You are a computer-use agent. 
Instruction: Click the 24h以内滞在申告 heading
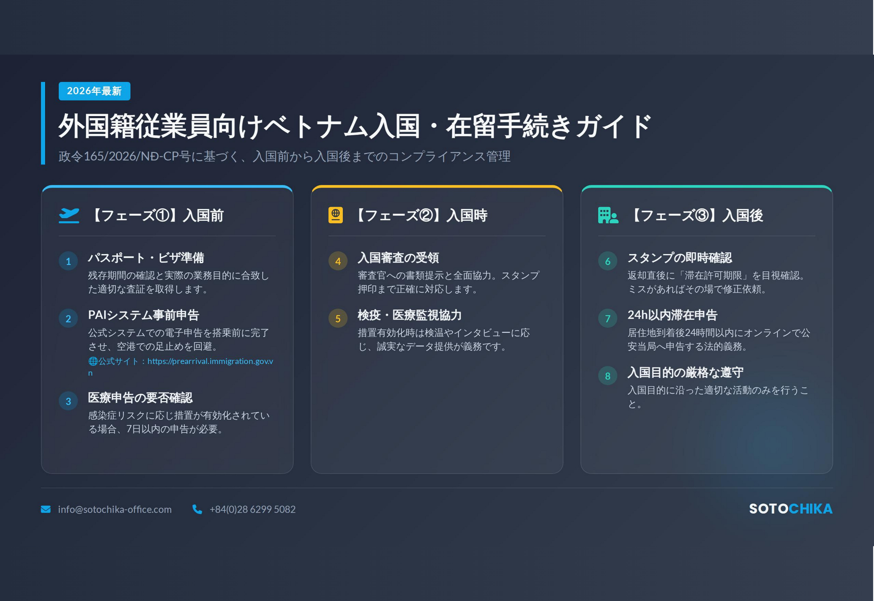tap(672, 315)
